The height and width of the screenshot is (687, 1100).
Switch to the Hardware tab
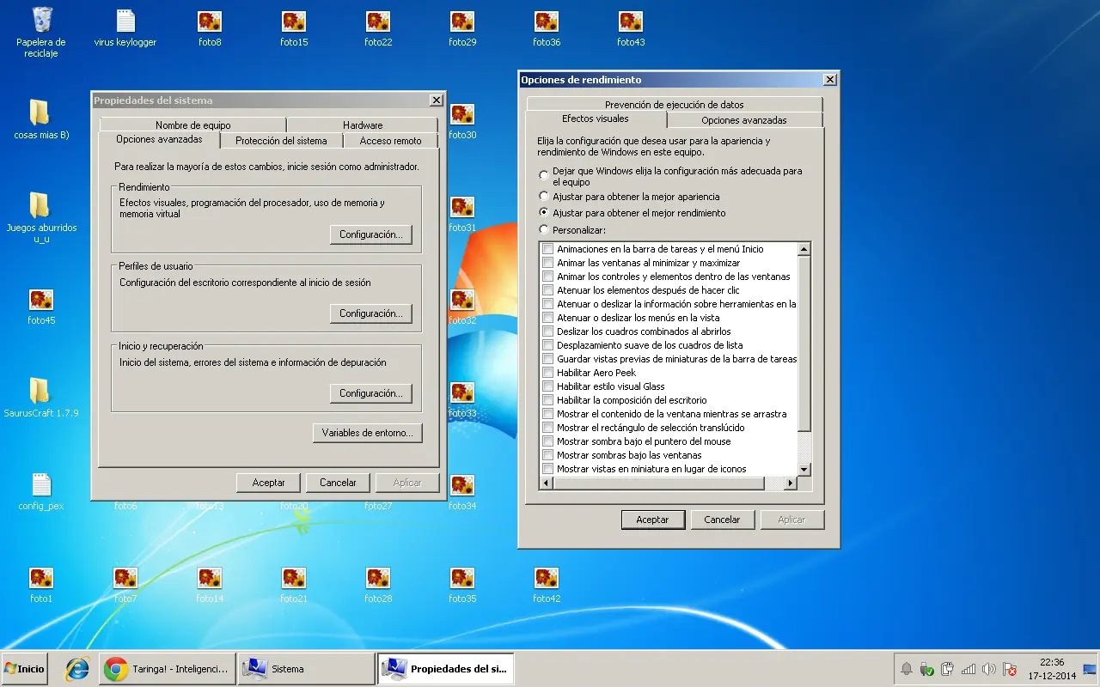(x=363, y=125)
